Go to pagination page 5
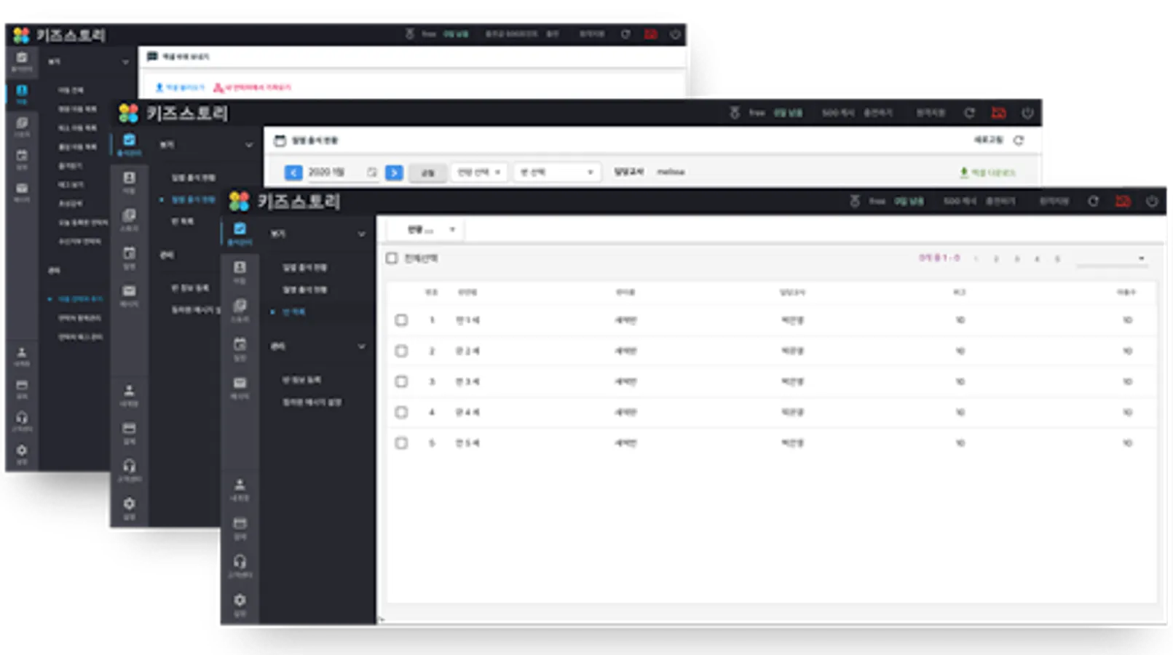 1057,258
